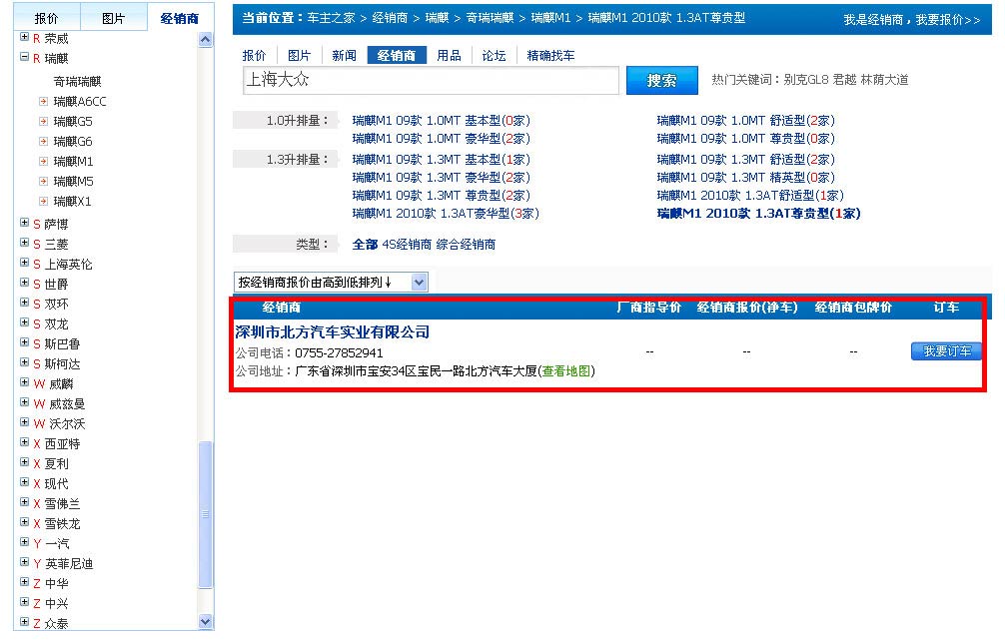Open the 深圳市北方汽车实业有限公司 dealer link
The height and width of the screenshot is (642, 1005).
(x=332, y=331)
